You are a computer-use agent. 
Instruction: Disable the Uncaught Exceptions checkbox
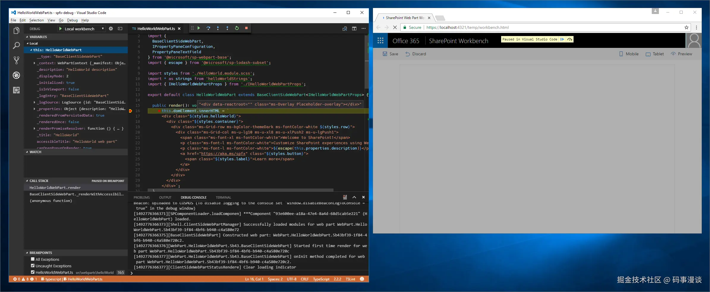(x=33, y=266)
